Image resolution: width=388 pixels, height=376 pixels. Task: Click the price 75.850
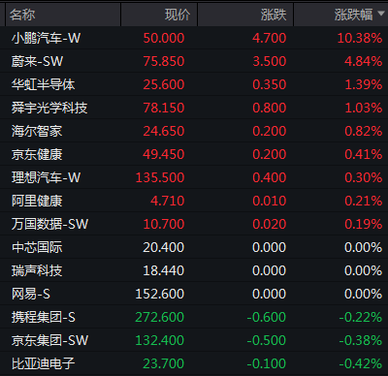164,61
